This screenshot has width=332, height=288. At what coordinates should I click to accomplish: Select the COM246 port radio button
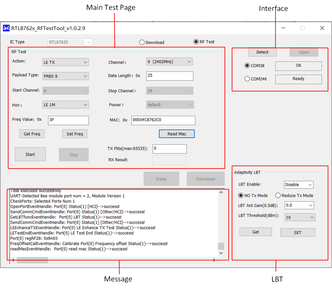click(x=247, y=79)
